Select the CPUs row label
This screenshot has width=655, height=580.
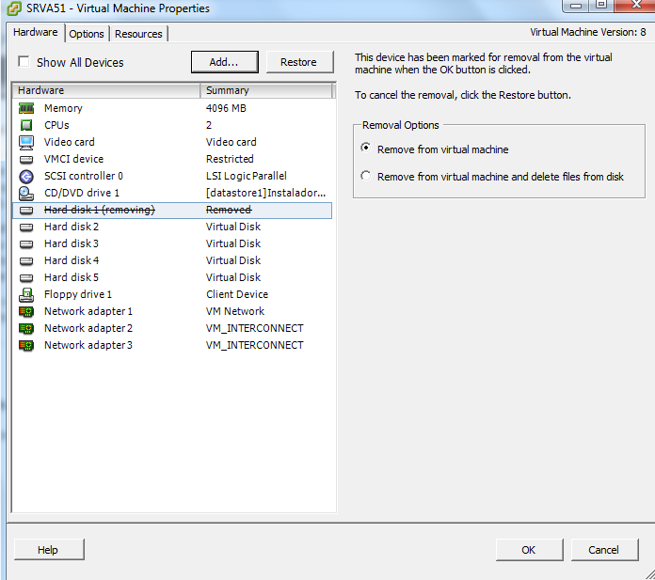click(56, 125)
